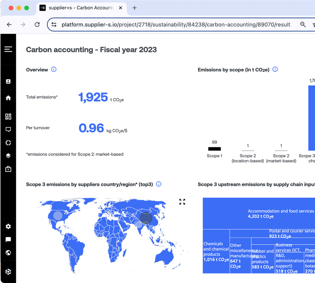Open the briefcase sidebar icon
Image resolution: width=315 pixels, height=283 pixels.
[8, 169]
